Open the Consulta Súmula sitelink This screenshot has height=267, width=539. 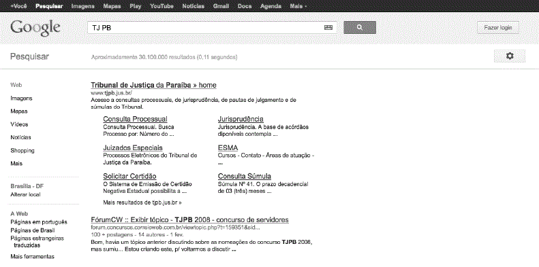pos(245,176)
